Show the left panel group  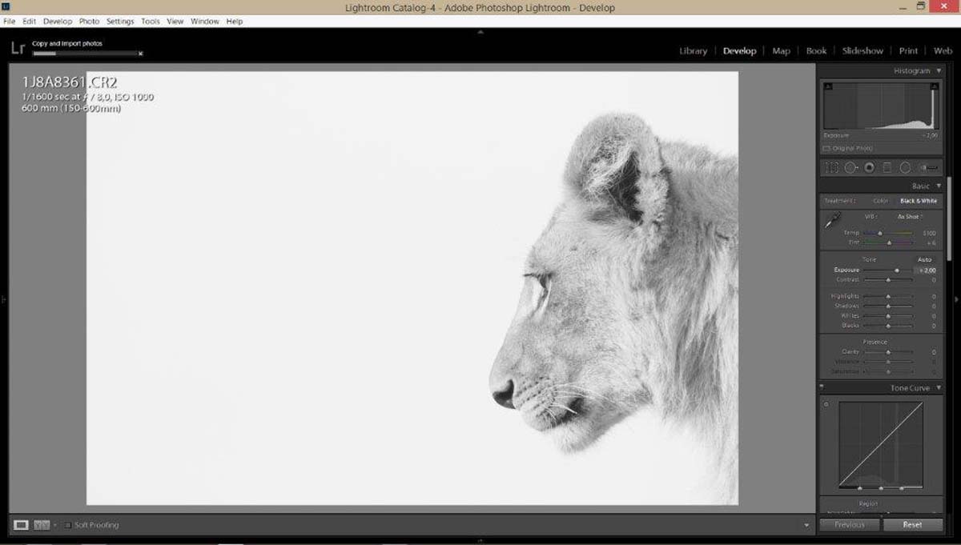tap(4, 299)
